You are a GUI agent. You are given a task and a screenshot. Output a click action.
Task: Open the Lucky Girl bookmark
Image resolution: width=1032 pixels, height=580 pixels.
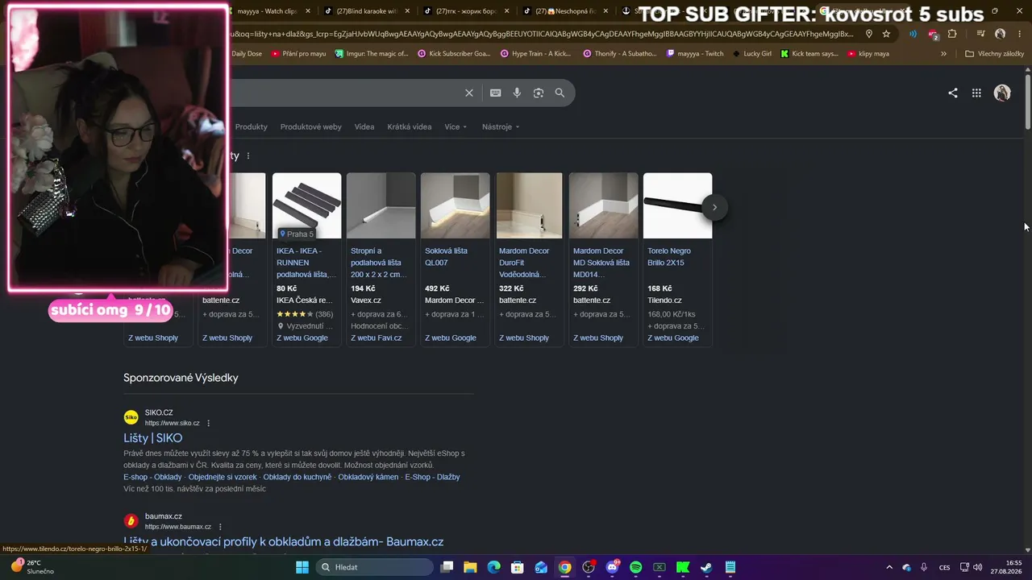(751, 54)
